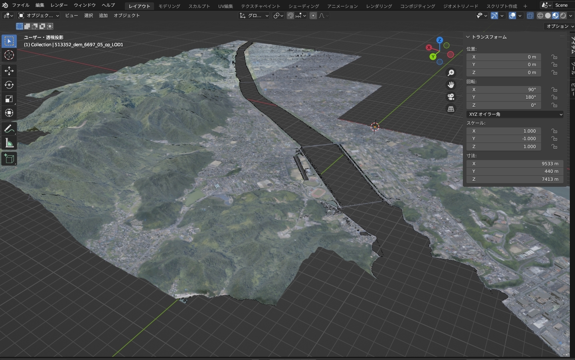Select the Move tool in the left toolbar

click(x=9, y=71)
